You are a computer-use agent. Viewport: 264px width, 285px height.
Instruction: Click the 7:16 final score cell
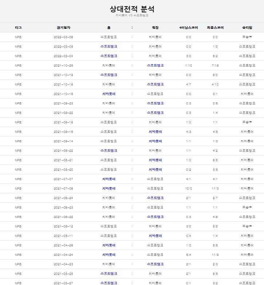pyautogui.click(x=215, y=66)
